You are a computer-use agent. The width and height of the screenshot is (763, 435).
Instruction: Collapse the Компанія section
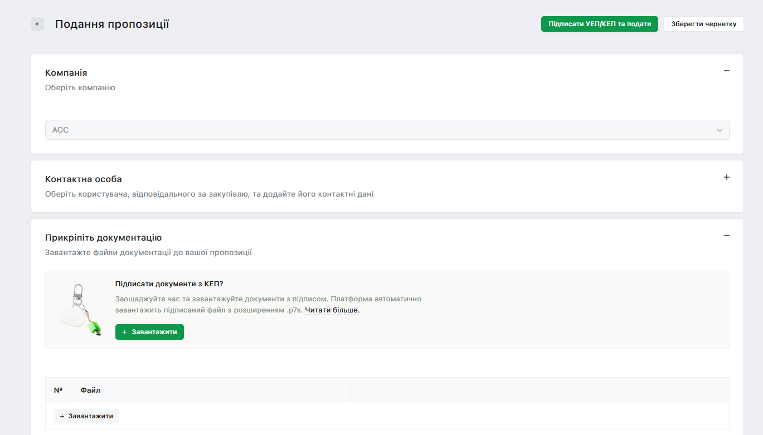(726, 71)
